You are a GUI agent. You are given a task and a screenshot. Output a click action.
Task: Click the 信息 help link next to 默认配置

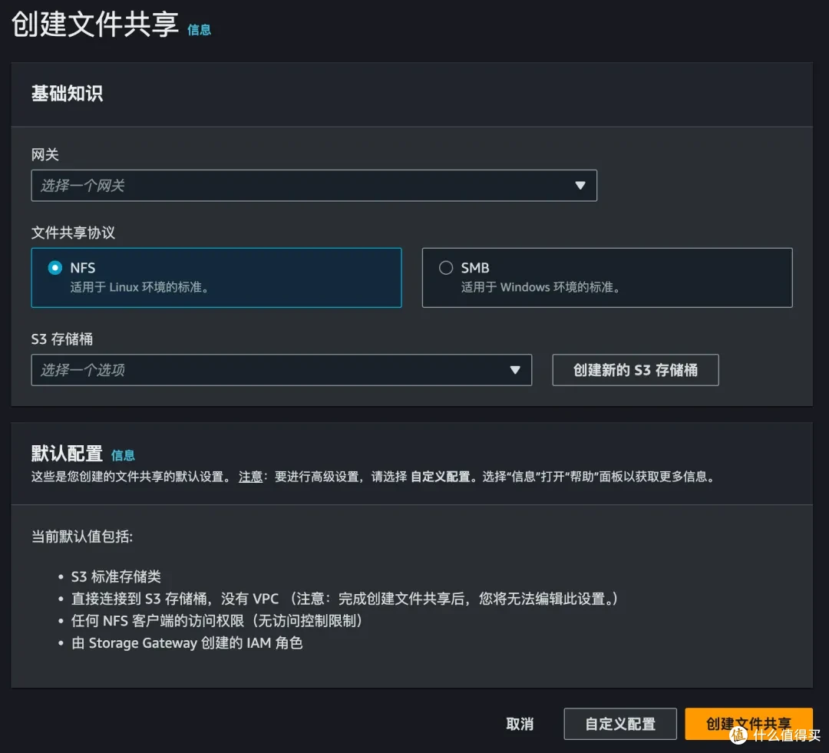click(x=123, y=454)
